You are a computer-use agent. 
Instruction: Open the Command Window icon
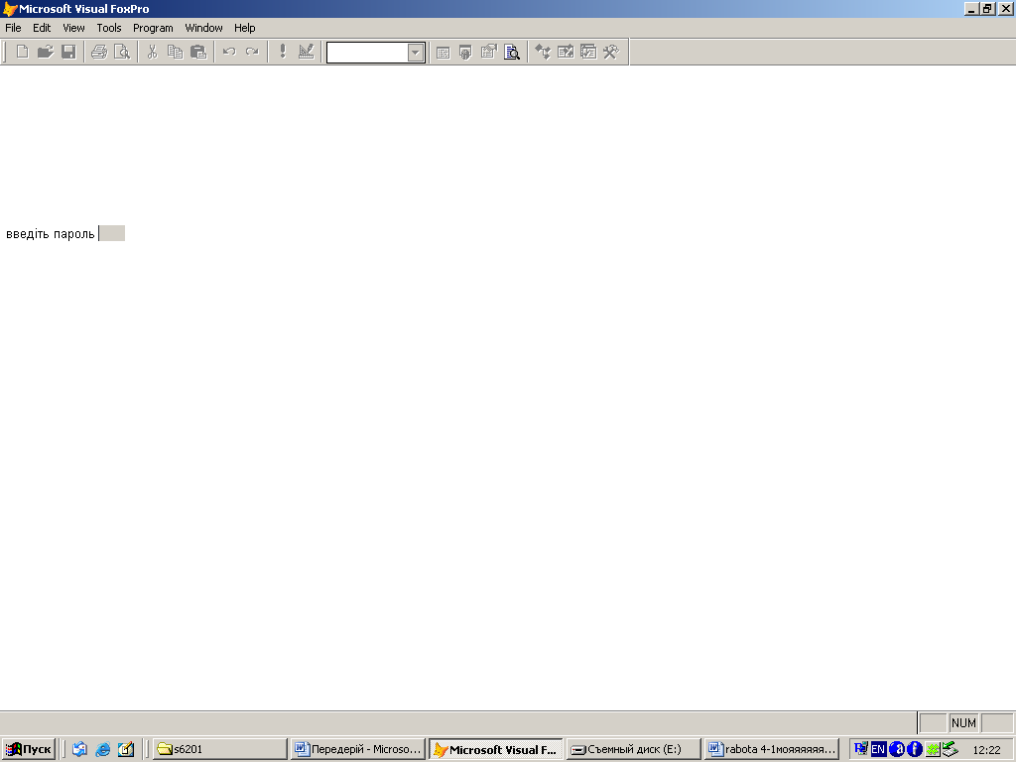[444, 52]
